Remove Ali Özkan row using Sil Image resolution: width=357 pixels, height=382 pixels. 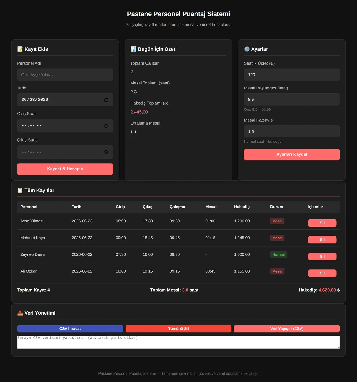(322, 273)
